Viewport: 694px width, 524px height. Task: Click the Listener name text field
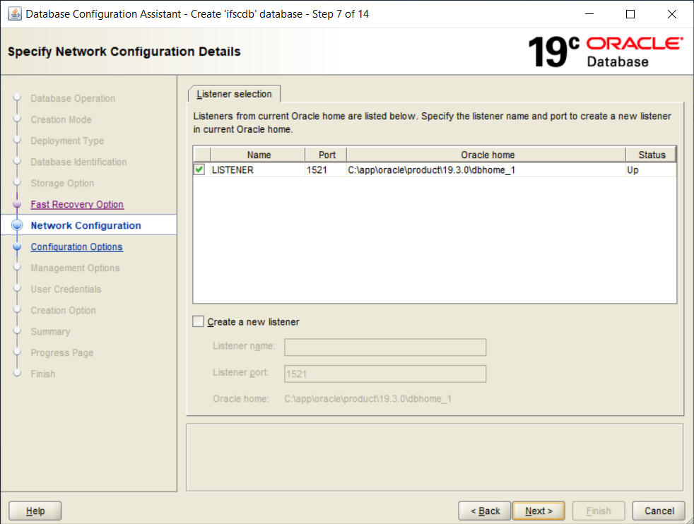tap(385, 347)
